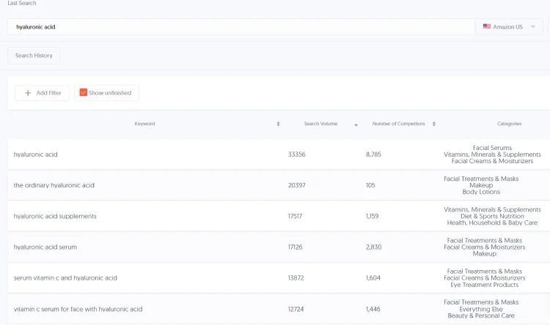The width and height of the screenshot is (550, 325).
Task: Click the Number of Competitors header
Action: point(398,124)
